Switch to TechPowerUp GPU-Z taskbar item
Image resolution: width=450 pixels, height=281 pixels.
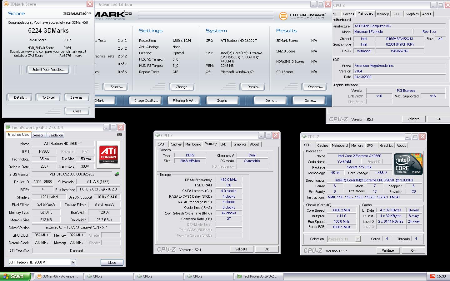[x=259, y=276]
